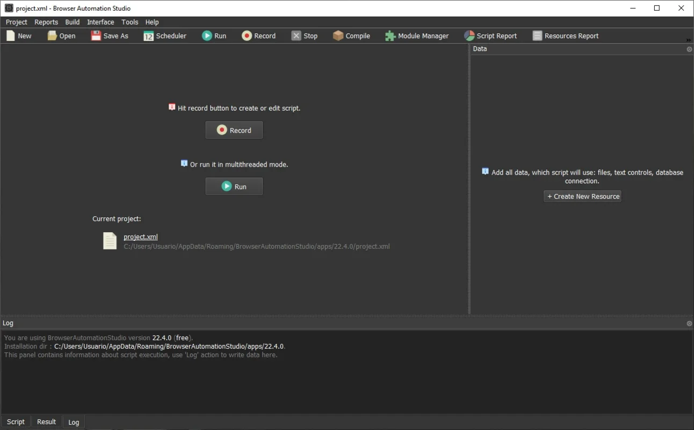This screenshot has height=430, width=694.
Task: Open a project with the Open toolbar icon
Action: pos(52,36)
